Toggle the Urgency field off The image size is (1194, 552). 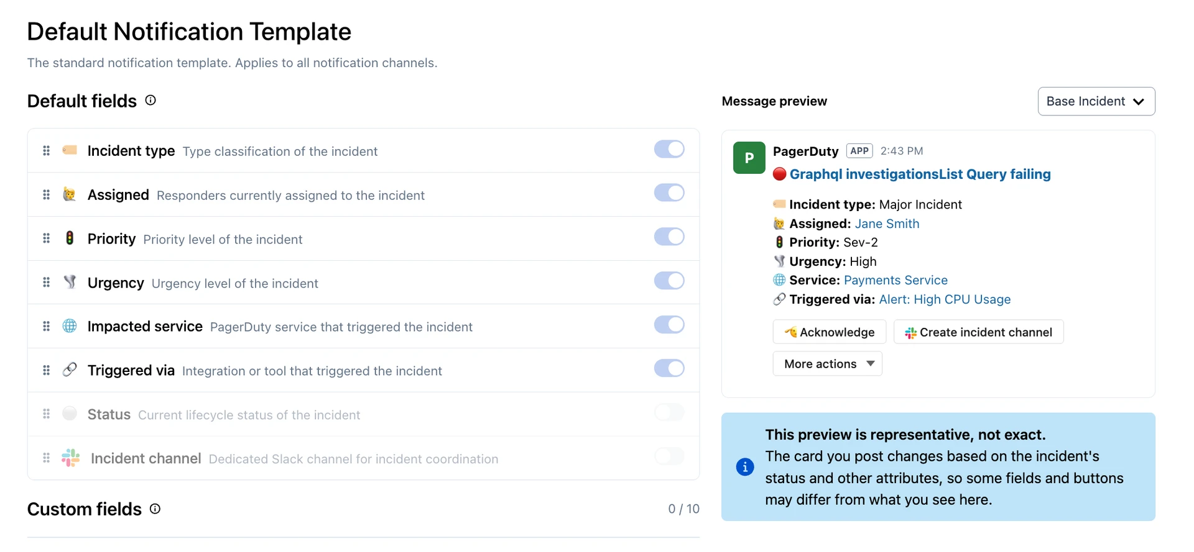click(x=669, y=281)
